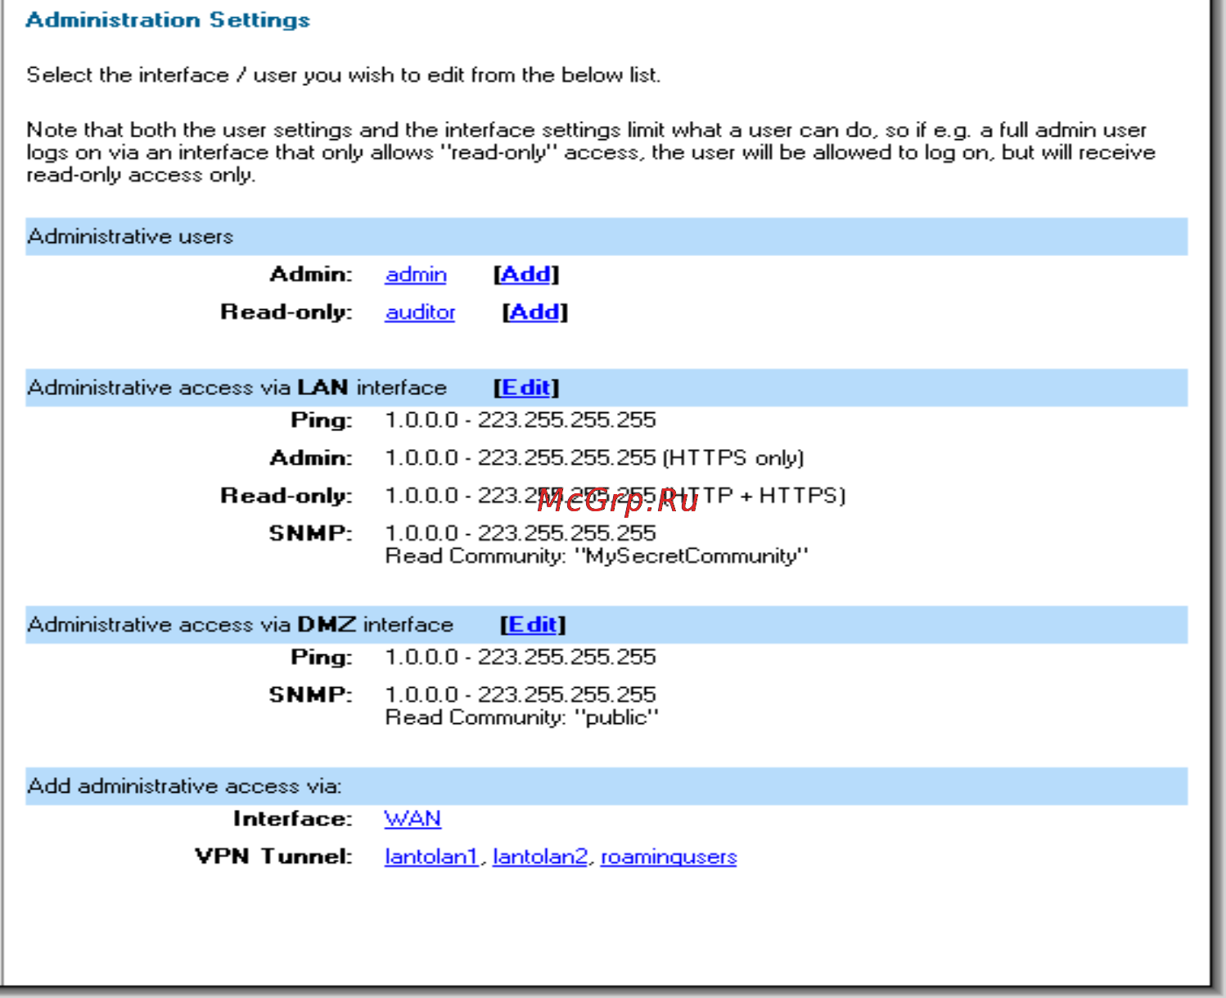Click the LAN SNMP label
The image size is (1226, 998).
pyautogui.click(x=311, y=533)
